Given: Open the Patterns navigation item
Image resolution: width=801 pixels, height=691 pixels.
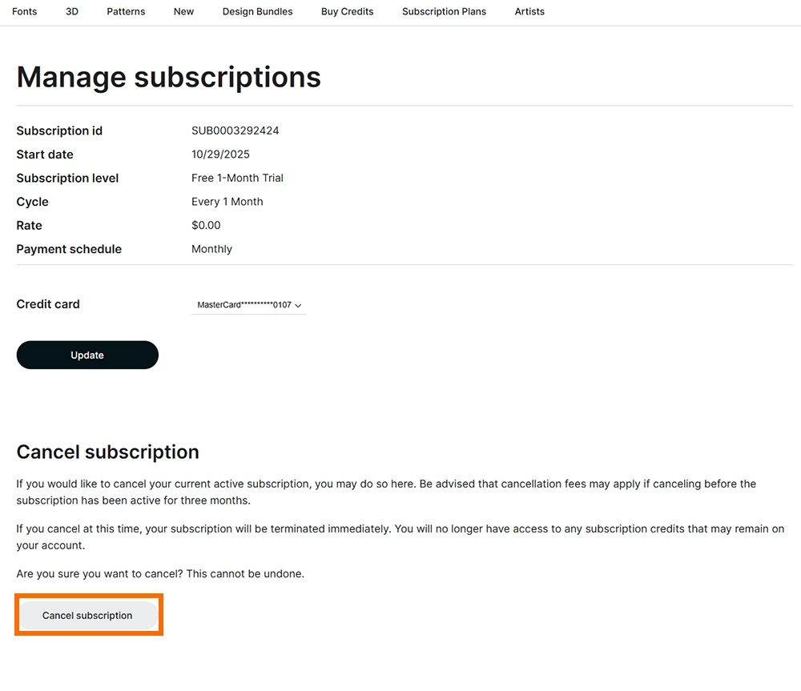Looking at the screenshot, I should (126, 12).
